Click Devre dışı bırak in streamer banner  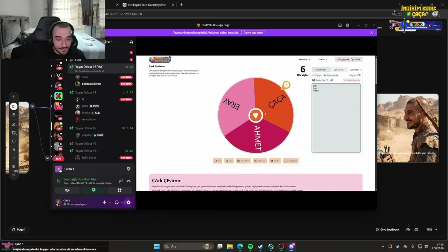(253, 33)
